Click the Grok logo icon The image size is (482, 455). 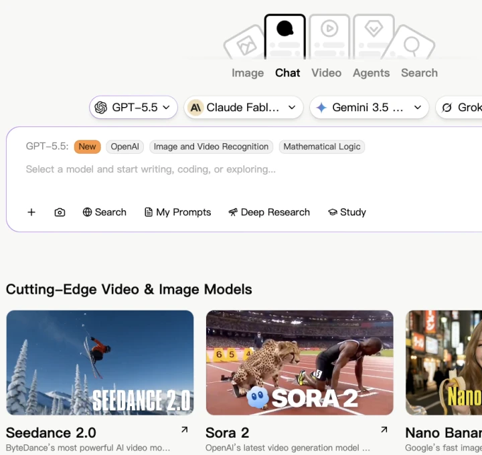(x=447, y=108)
